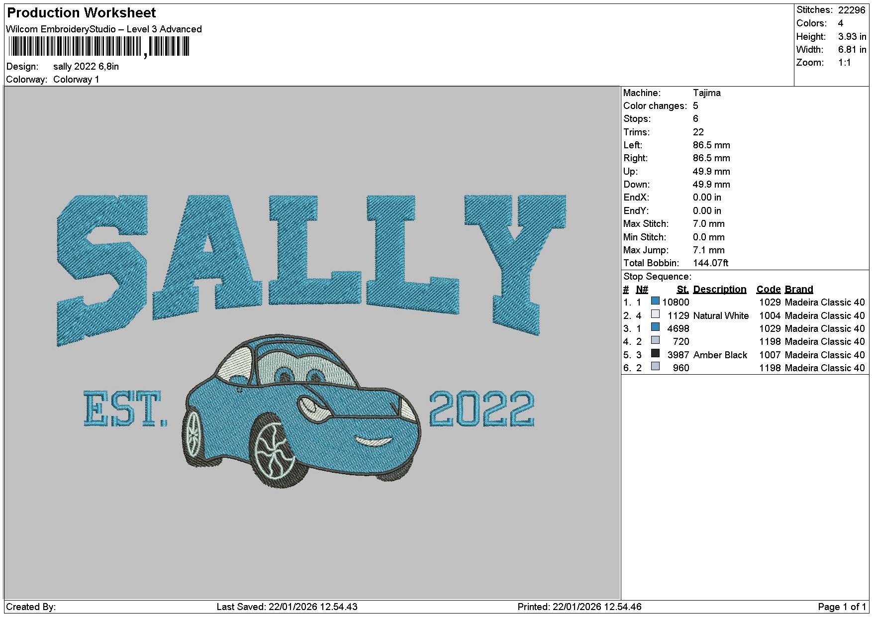Click the Up value 49.9 mm

coord(711,172)
